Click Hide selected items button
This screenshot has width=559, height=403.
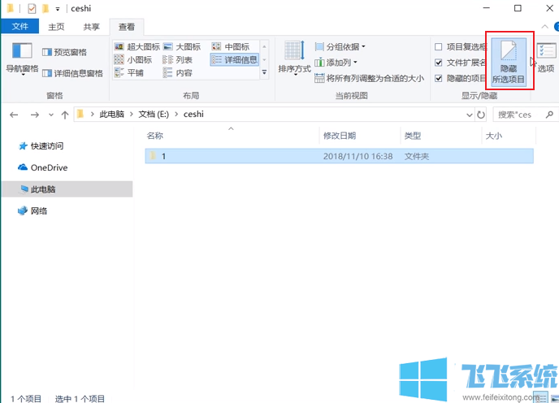pyautogui.click(x=509, y=61)
